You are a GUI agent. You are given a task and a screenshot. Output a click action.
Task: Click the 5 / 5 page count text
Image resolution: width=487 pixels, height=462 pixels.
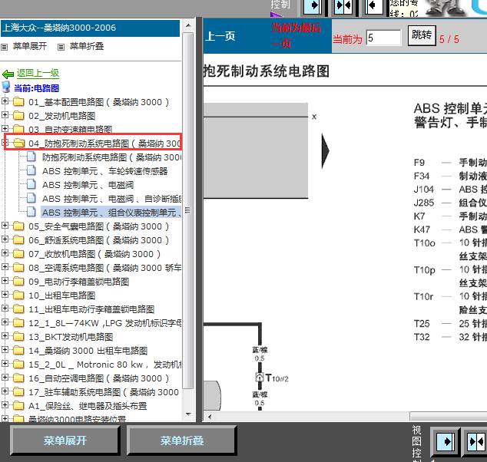(x=449, y=39)
